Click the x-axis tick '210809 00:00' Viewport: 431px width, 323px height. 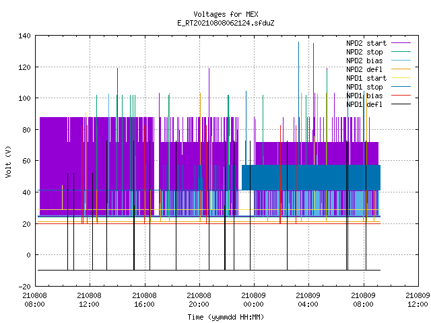pos(254,300)
